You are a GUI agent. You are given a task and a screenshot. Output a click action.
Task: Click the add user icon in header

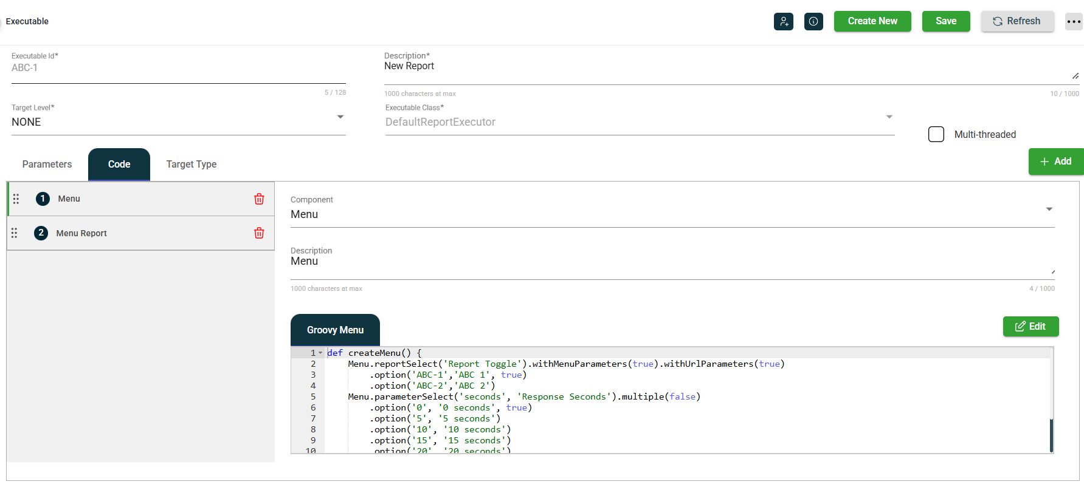[x=783, y=21]
